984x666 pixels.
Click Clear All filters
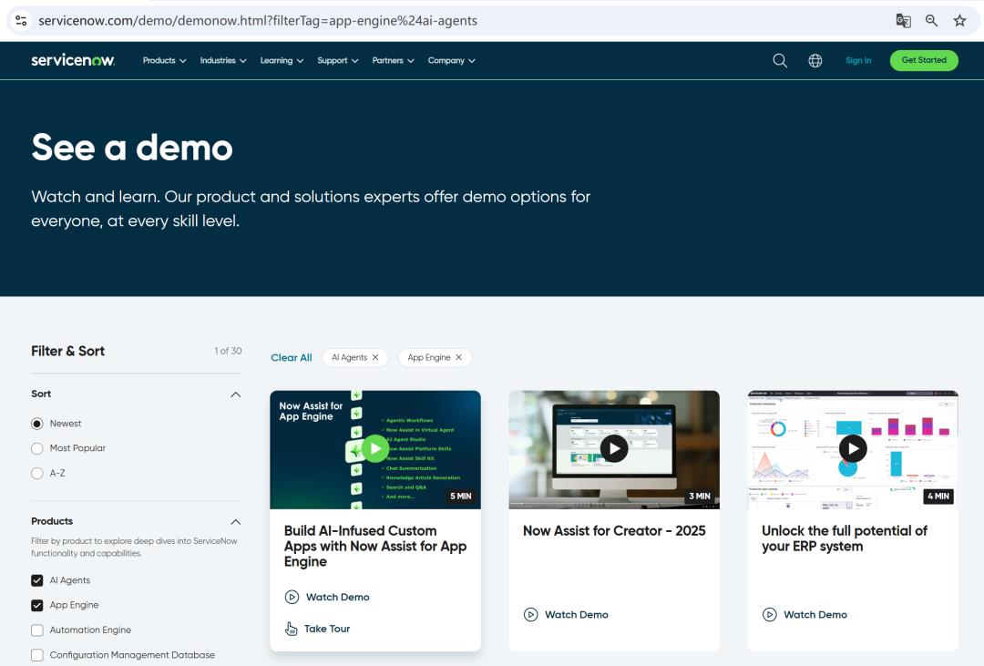point(292,357)
